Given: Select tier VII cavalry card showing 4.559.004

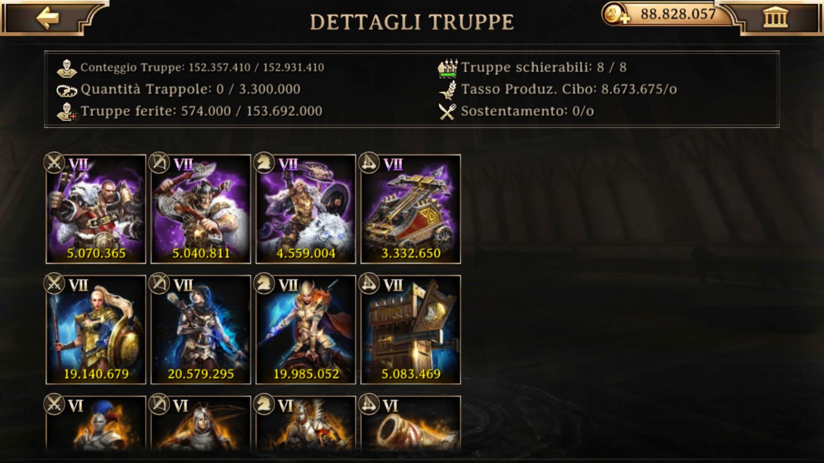Looking at the screenshot, I should point(306,209).
